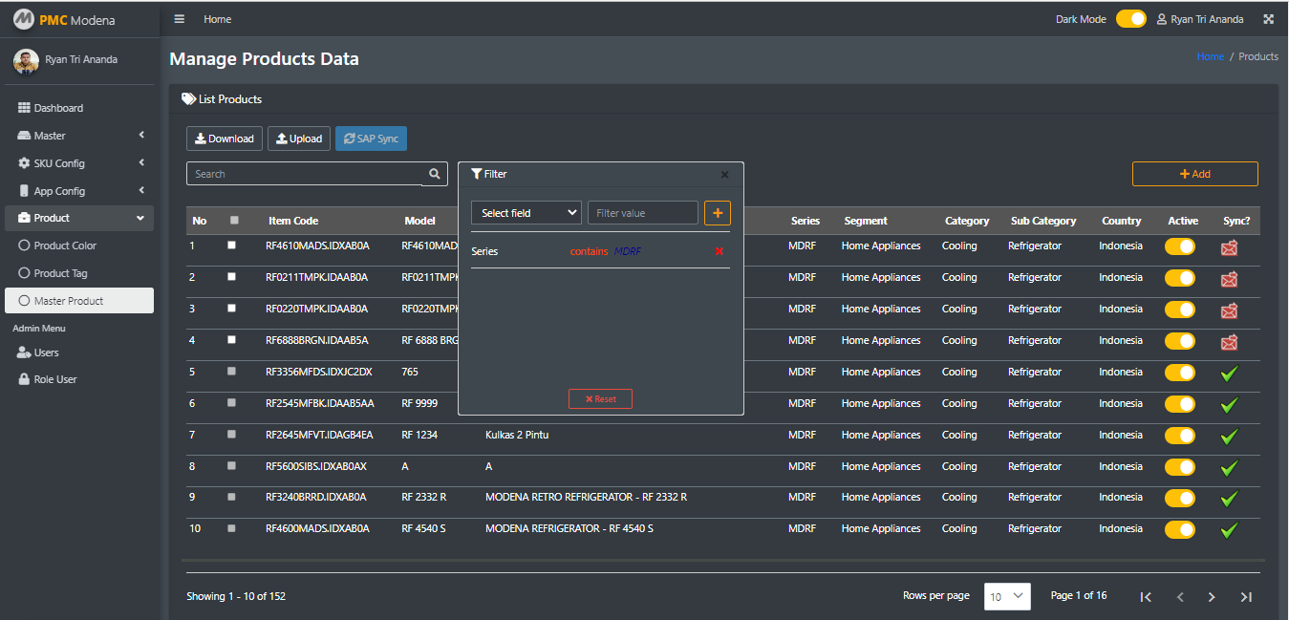Open Users admin page

click(79, 353)
